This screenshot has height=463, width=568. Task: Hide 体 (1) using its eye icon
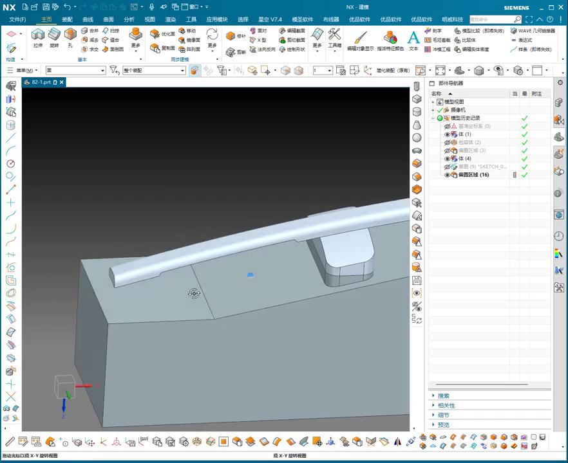[448, 134]
